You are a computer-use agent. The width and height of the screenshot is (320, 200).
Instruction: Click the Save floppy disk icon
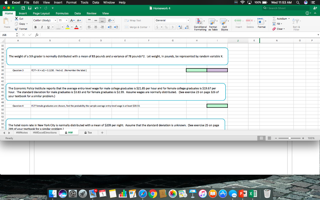pos(30,8)
